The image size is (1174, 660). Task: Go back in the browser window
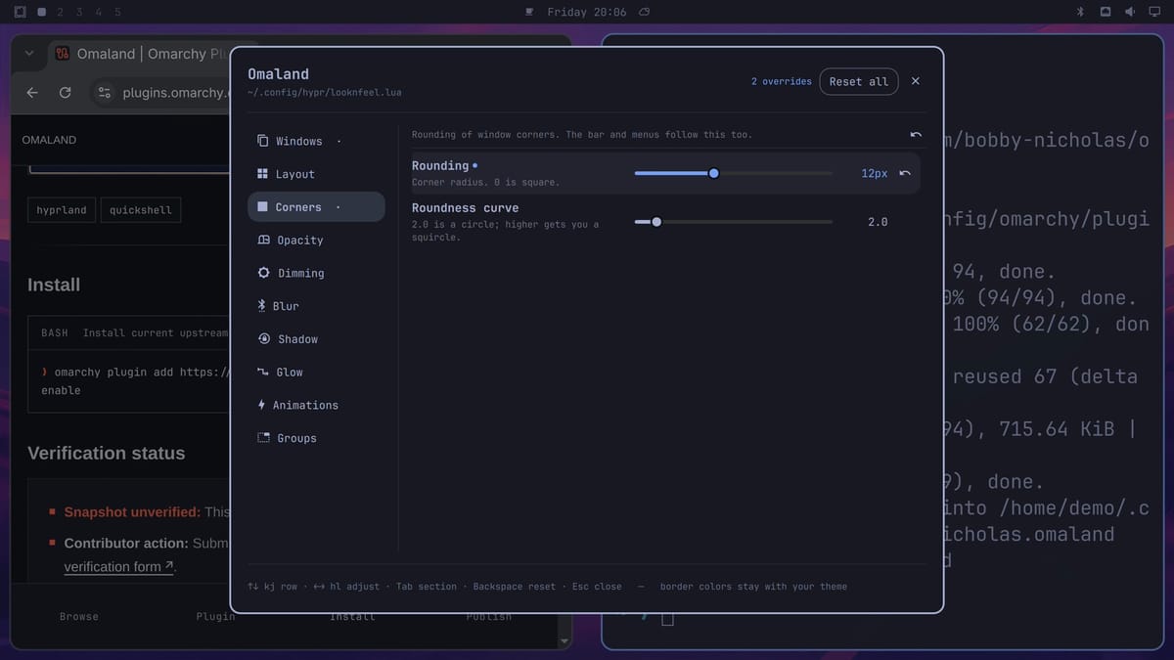coord(32,93)
